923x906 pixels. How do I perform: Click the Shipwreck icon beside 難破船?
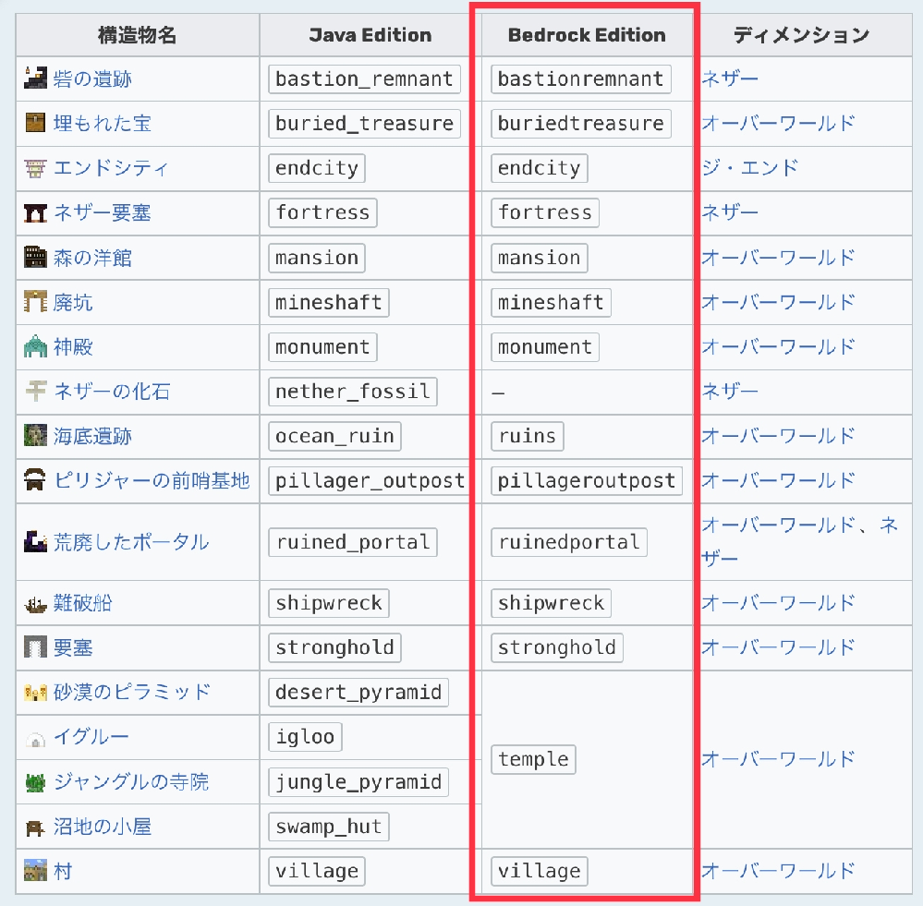pyautogui.click(x=35, y=603)
